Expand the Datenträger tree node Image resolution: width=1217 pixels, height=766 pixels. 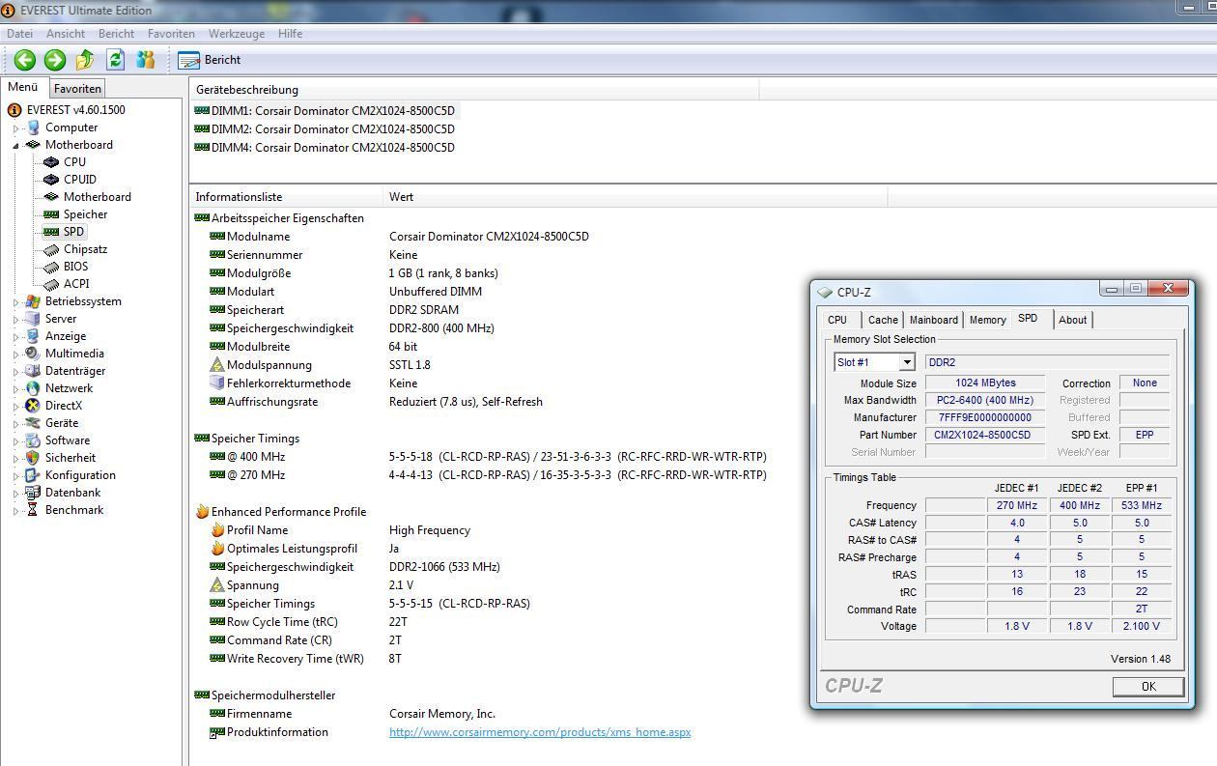(x=15, y=372)
